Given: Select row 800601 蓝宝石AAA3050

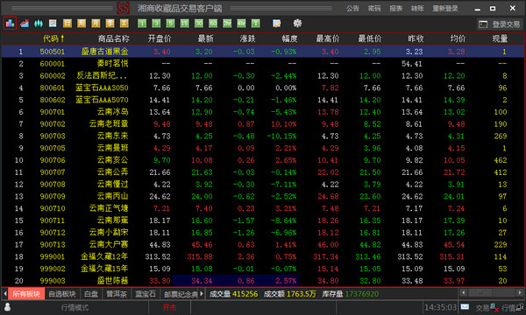Looking at the screenshot, I should point(263,87).
